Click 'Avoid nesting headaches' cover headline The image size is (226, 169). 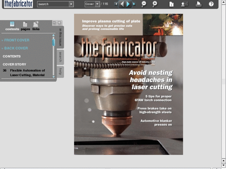(151, 80)
